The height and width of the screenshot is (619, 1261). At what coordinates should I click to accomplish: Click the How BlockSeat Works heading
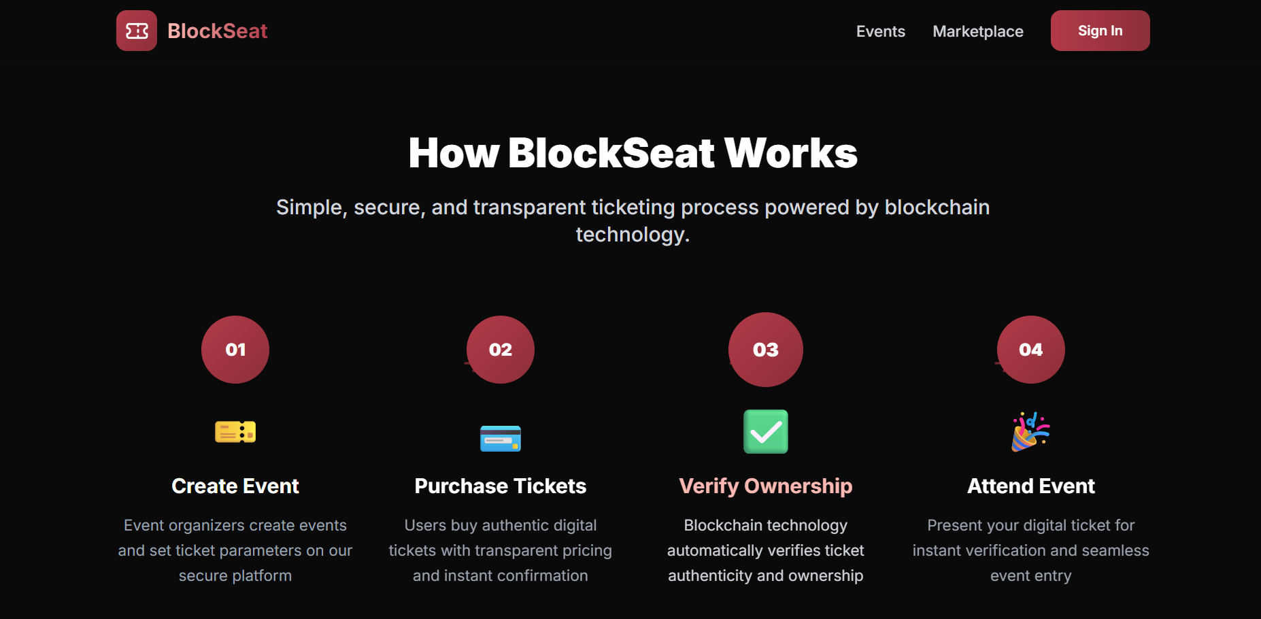(x=633, y=153)
